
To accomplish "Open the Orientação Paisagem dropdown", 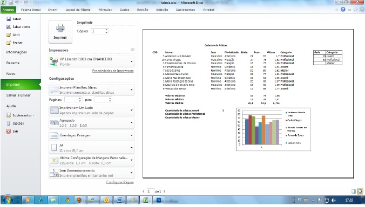I will (92, 135).
